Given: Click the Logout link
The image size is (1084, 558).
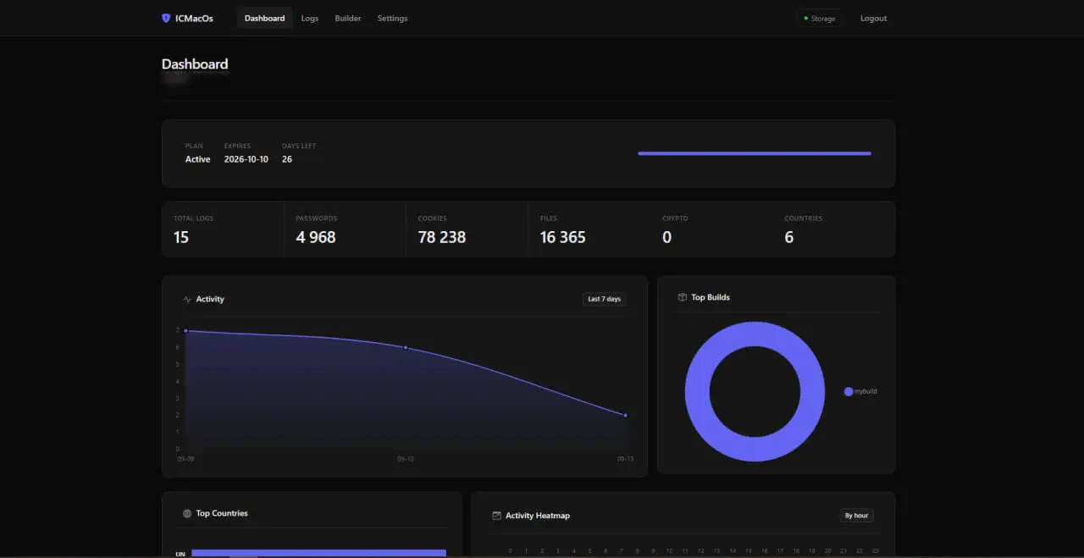Looking at the screenshot, I should (x=874, y=18).
